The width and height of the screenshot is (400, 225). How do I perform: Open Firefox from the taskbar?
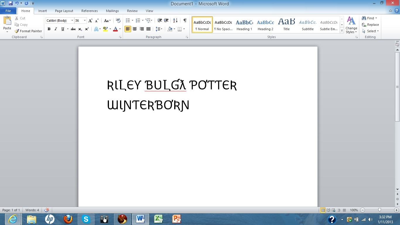point(68,219)
